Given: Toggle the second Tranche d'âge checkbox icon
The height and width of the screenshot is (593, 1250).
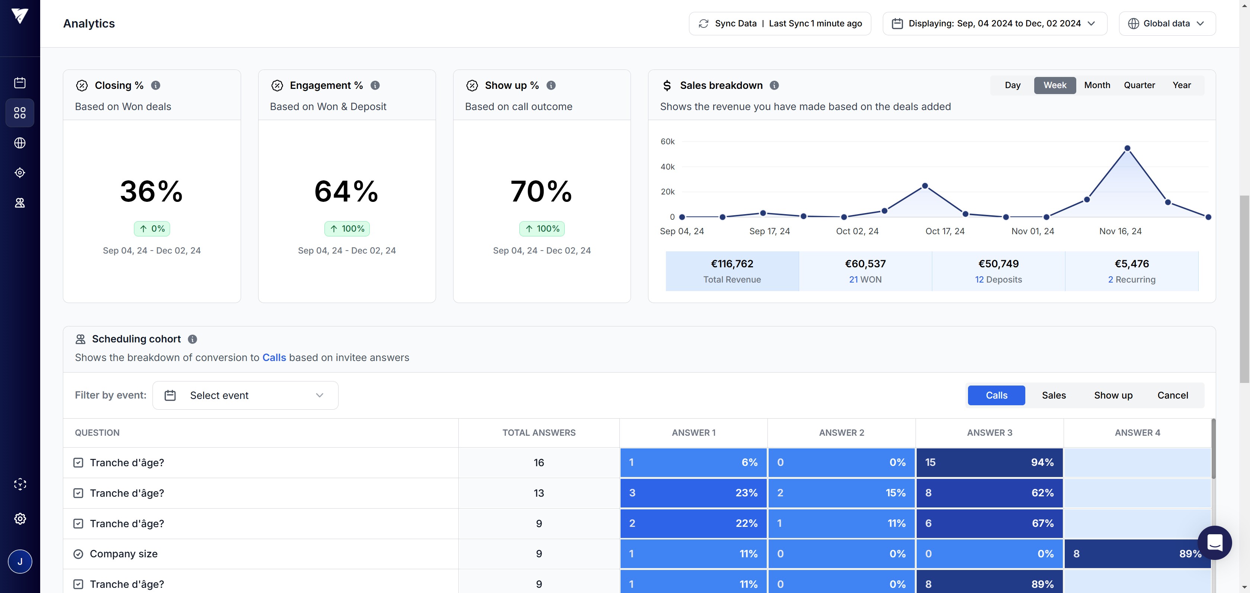Looking at the screenshot, I should tap(78, 493).
